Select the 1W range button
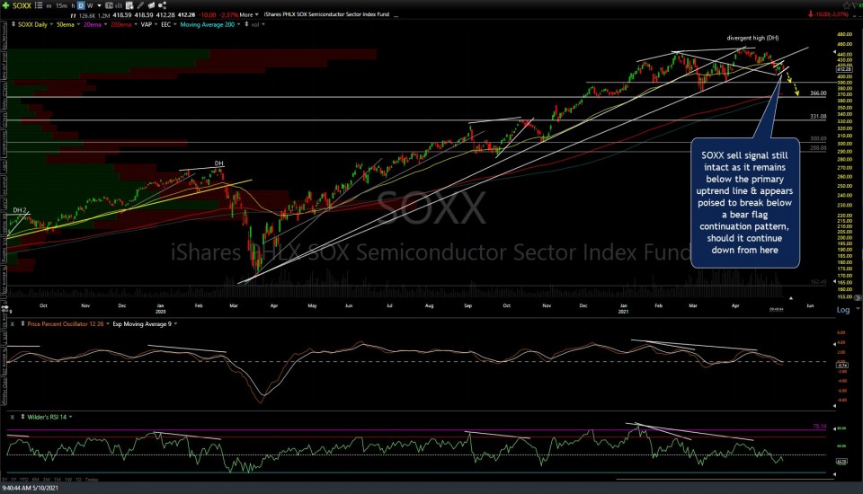The width and height of the screenshot is (863, 494). coord(68,480)
